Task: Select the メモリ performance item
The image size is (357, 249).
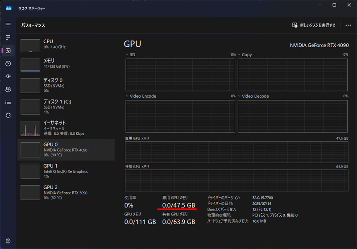Action: (x=66, y=65)
